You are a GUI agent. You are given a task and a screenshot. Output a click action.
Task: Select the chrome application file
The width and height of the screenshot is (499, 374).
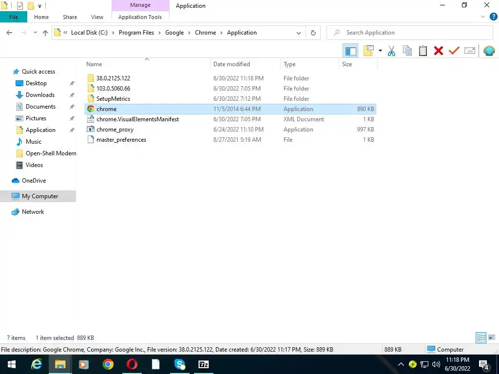coord(230,109)
